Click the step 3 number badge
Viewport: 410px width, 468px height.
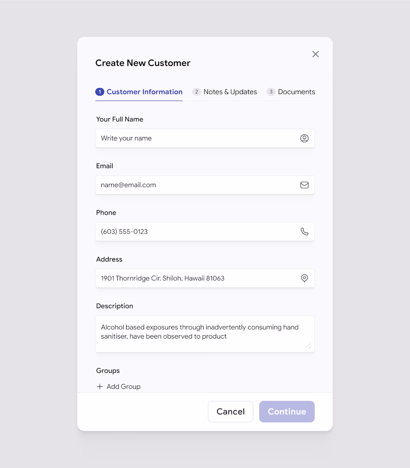tap(271, 92)
